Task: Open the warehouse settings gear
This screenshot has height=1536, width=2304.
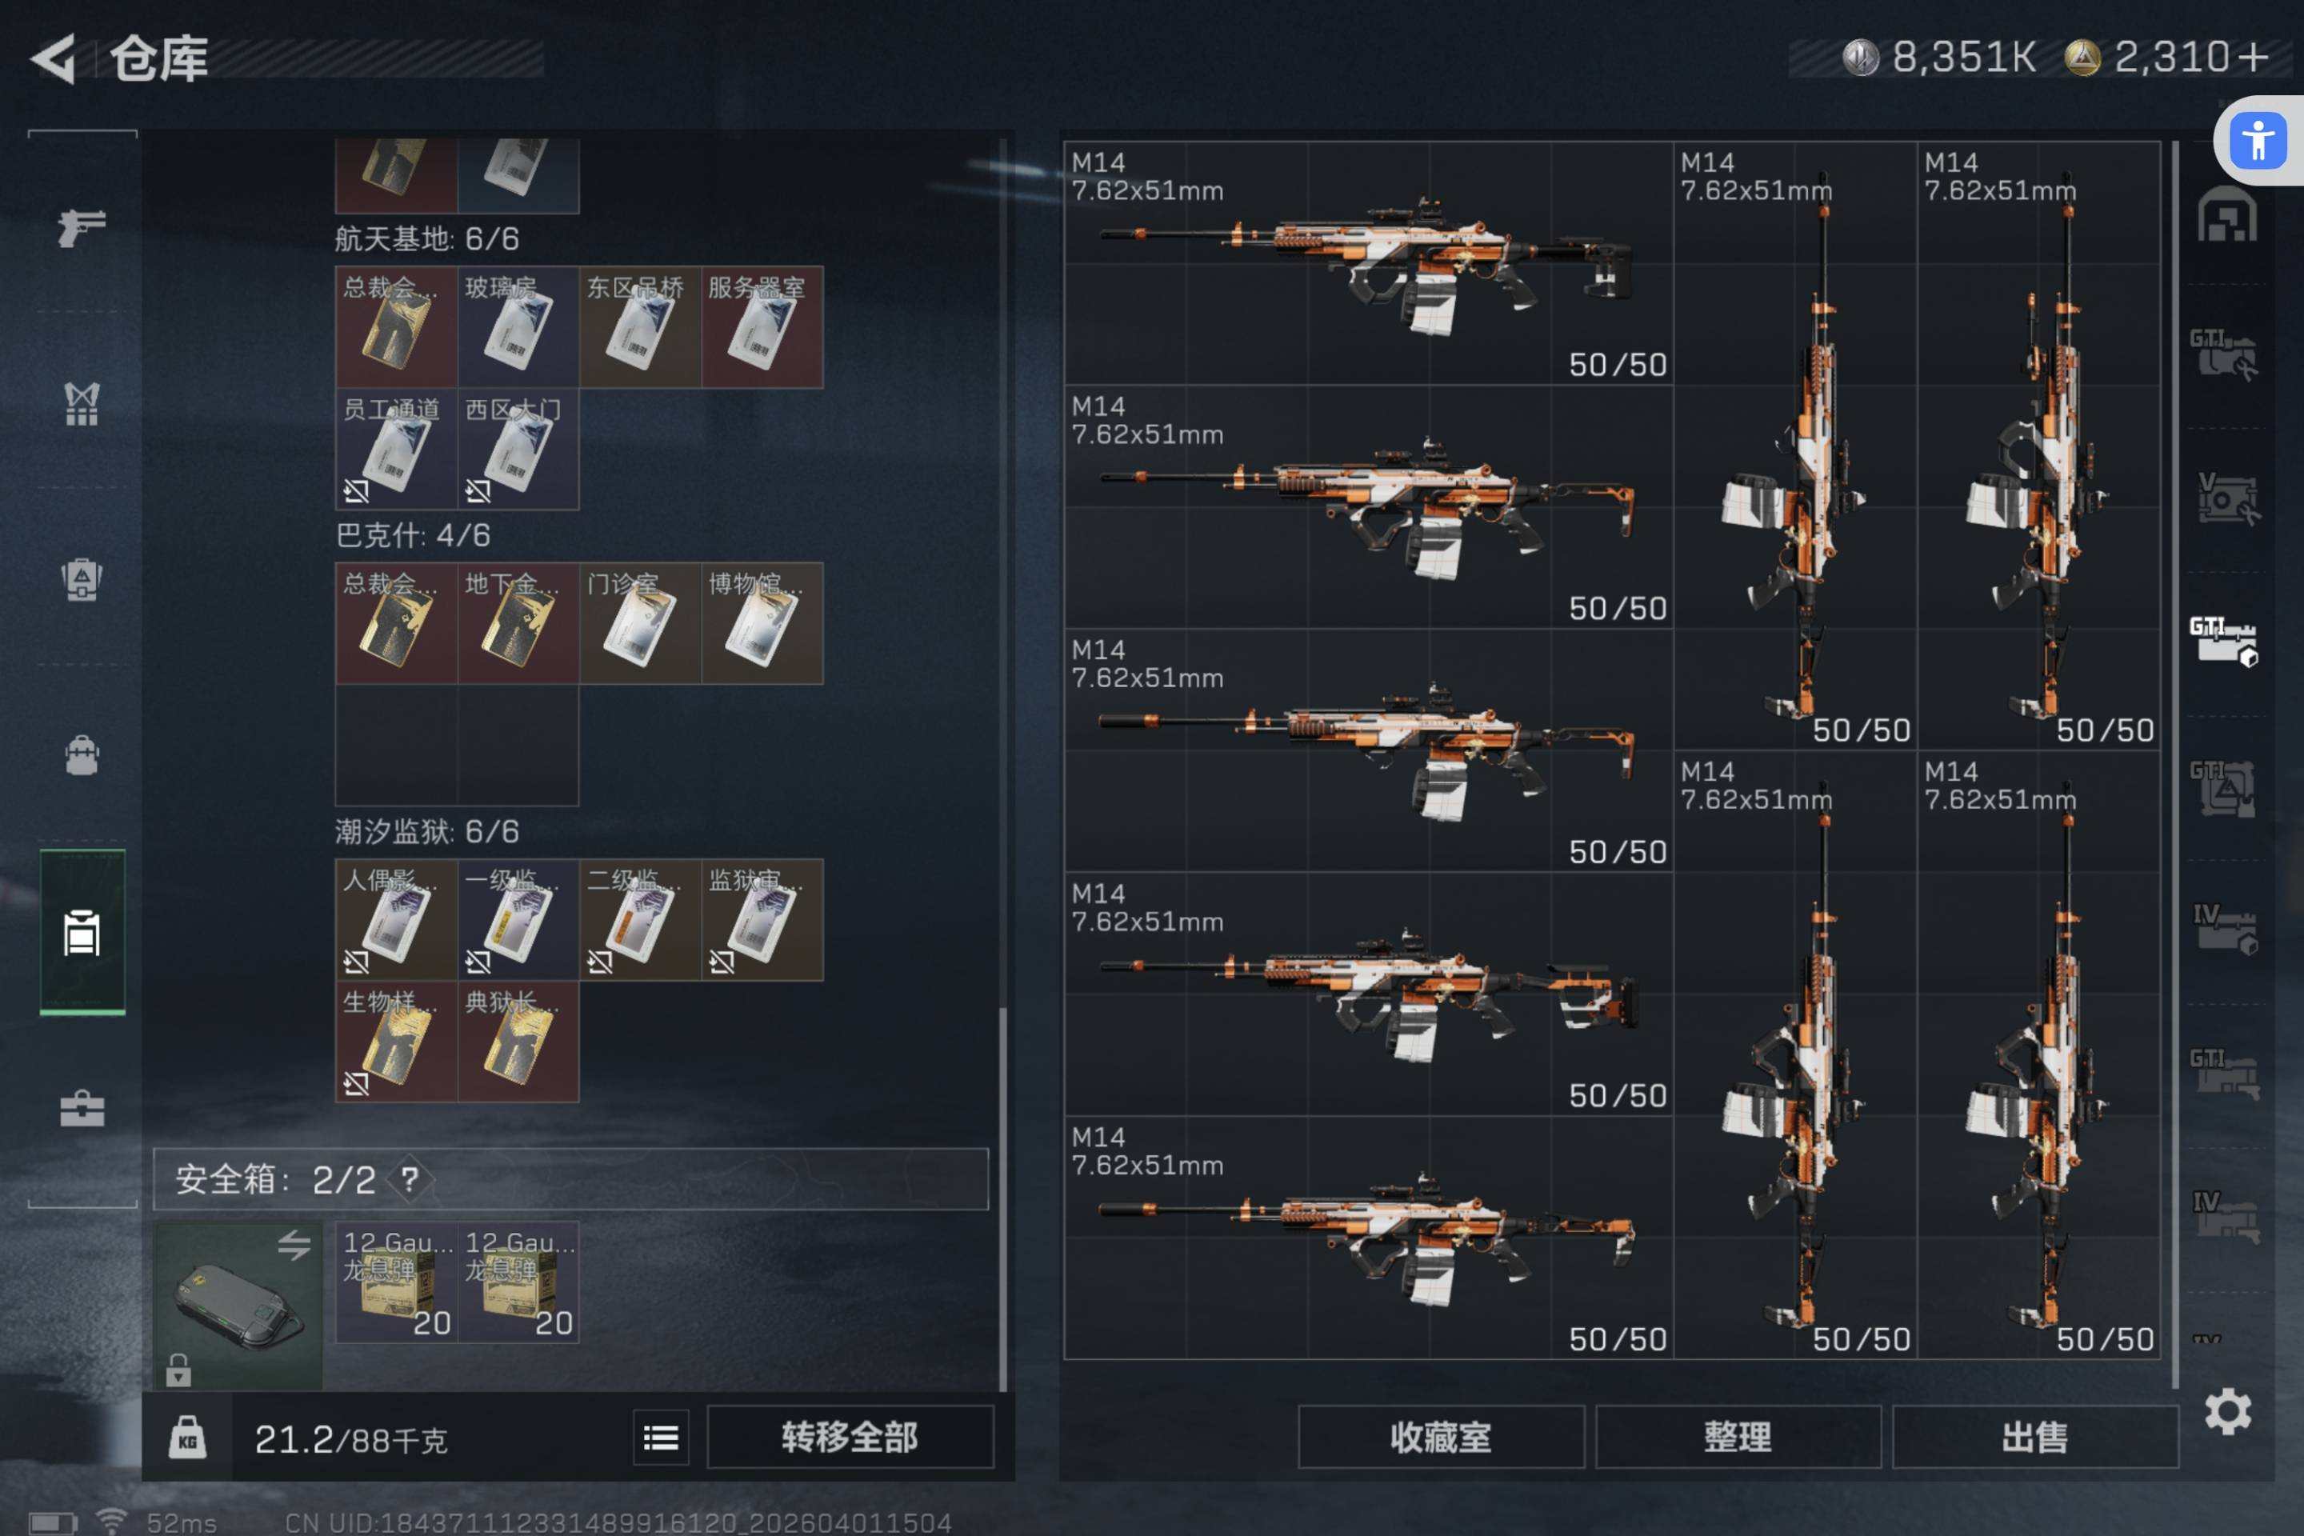Action: (2227, 1411)
